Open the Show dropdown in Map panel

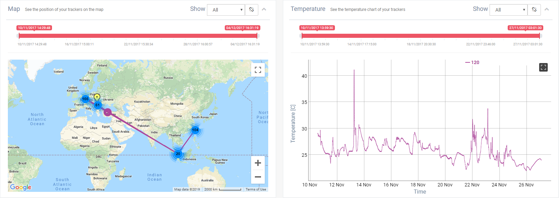(226, 10)
